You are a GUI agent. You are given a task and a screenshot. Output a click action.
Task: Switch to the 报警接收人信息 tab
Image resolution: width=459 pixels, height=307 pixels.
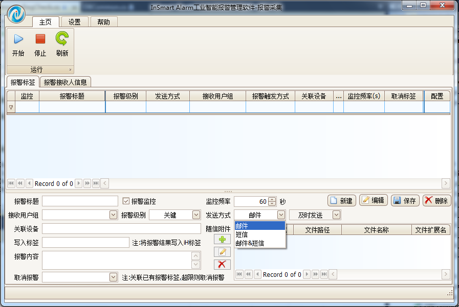coord(65,82)
